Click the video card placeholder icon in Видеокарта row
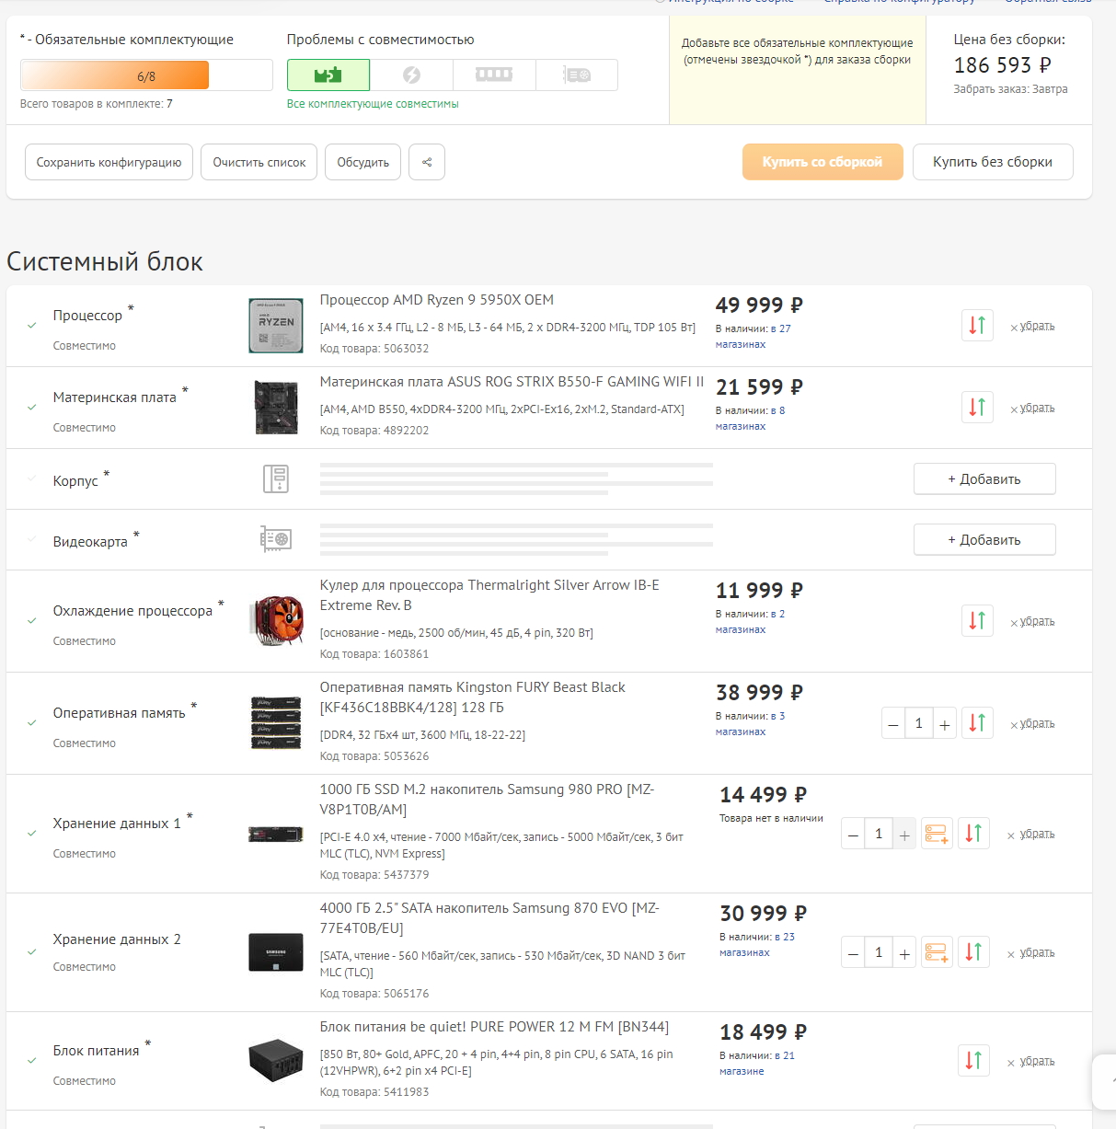The image size is (1116, 1129). tap(276, 539)
